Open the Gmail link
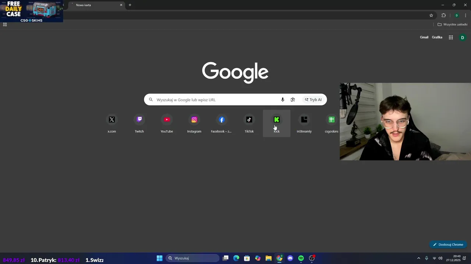 click(424, 37)
